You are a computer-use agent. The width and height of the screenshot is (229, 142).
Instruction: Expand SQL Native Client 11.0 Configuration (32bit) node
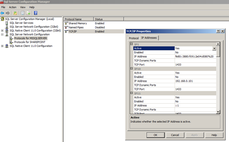[x=2, y=30]
